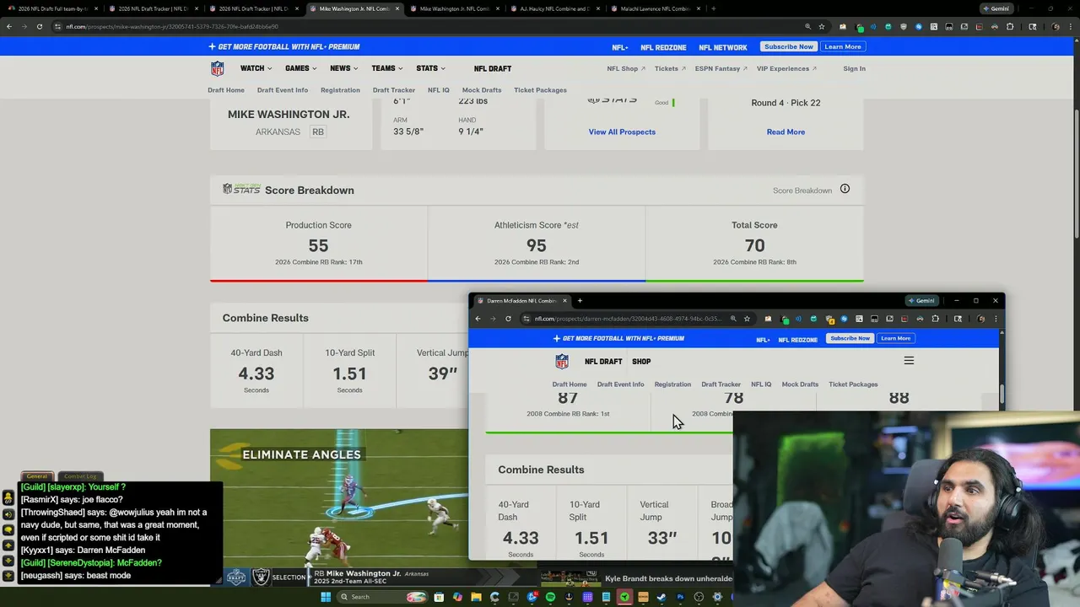Image resolution: width=1080 pixels, height=607 pixels.
Task: Open the ESPN Fantasy external link
Action: pos(721,68)
